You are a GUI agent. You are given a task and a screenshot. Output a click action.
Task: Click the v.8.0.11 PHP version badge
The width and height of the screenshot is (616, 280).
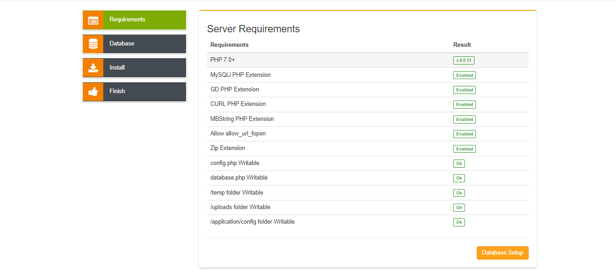pyautogui.click(x=464, y=60)
